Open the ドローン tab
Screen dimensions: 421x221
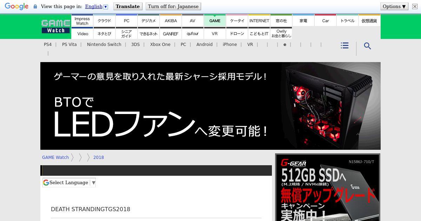pyautogui.click(x=237, y=33)
